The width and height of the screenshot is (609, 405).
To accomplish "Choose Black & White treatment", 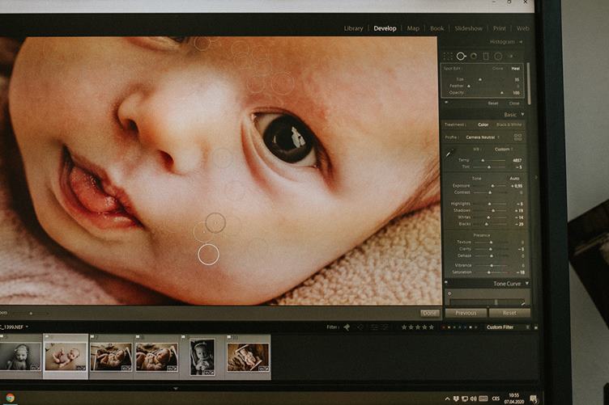I will pyautogui.click(x=509, y=124).
